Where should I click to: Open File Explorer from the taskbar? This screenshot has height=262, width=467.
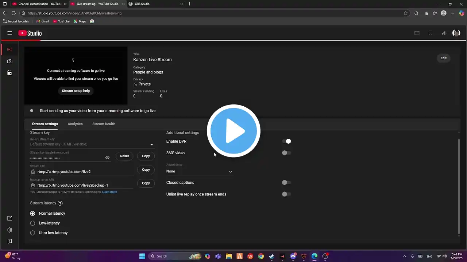[x=229, y=256]
